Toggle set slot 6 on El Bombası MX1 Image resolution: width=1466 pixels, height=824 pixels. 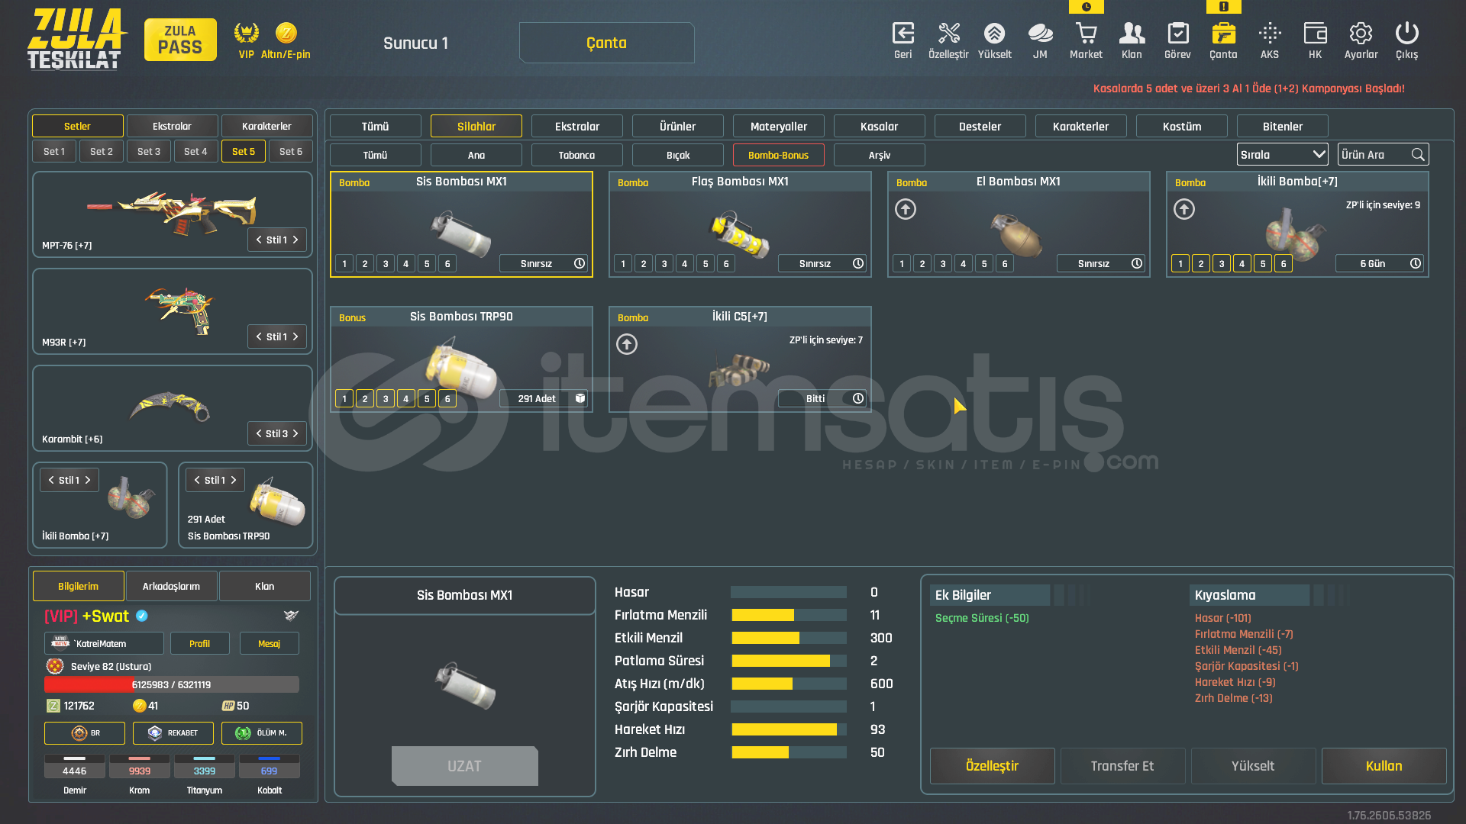pyautogui.click(x=1005, y=264)
